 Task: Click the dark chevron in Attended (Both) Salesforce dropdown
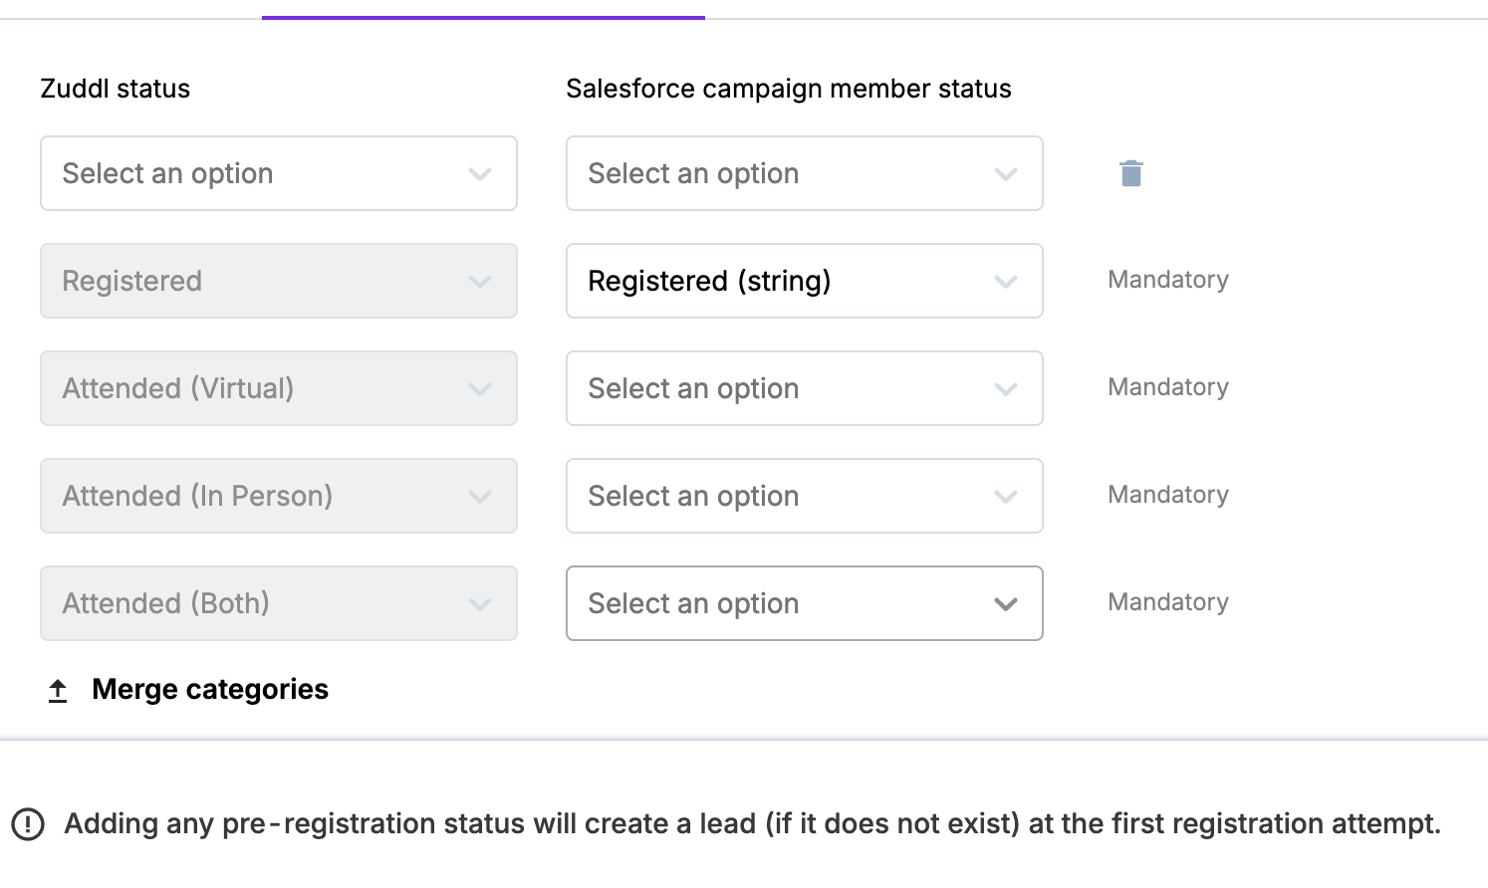(x=1006, y=604)
